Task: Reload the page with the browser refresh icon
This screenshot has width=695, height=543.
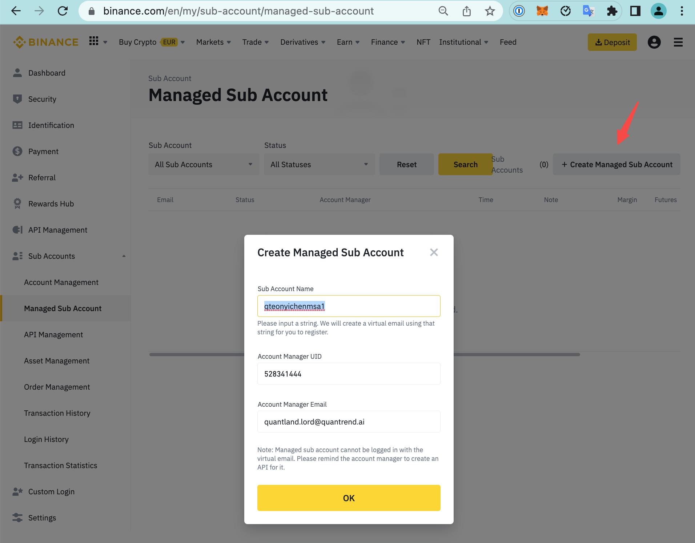Action: 63,11
